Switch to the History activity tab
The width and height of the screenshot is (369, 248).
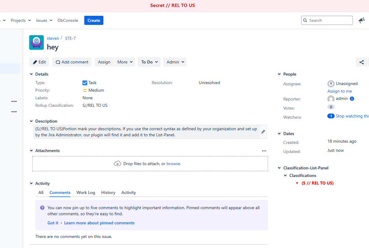[108, 192]
